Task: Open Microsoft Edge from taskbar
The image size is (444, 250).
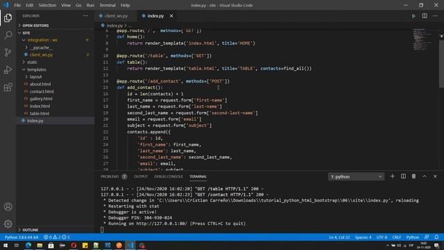Action: (28, 245)
